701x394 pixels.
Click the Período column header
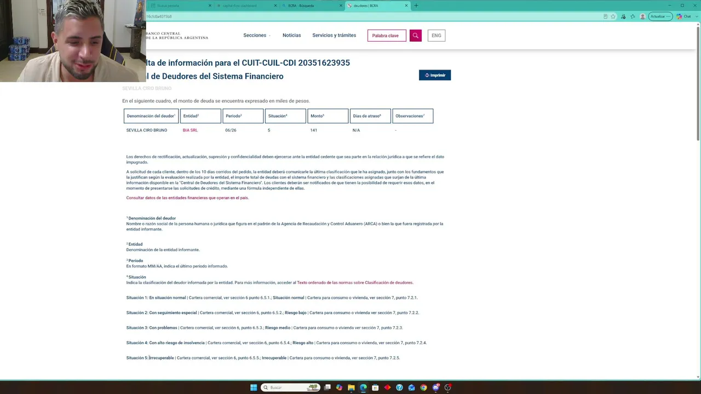[243, 116]
